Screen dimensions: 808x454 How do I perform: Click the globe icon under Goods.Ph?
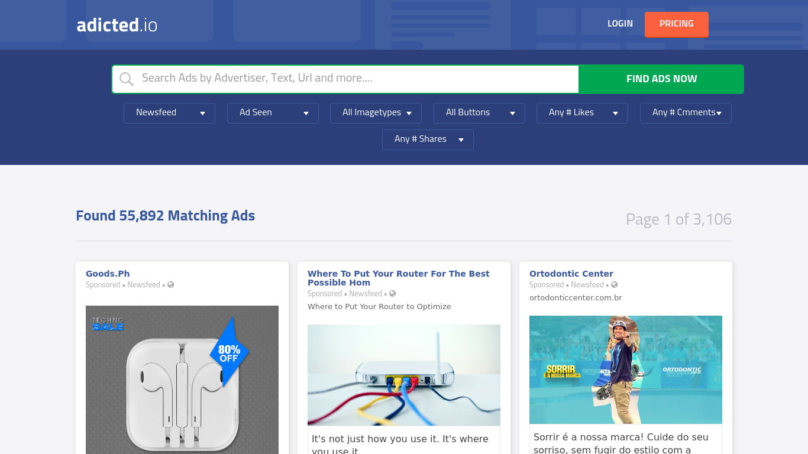tap(171, 285)
